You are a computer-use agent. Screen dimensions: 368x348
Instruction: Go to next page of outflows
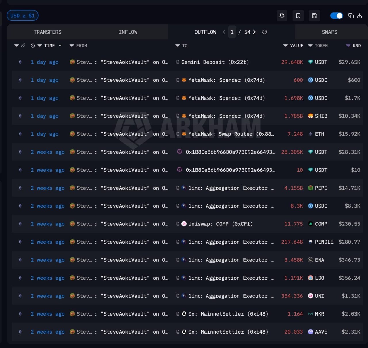click(x=254, y=32)
